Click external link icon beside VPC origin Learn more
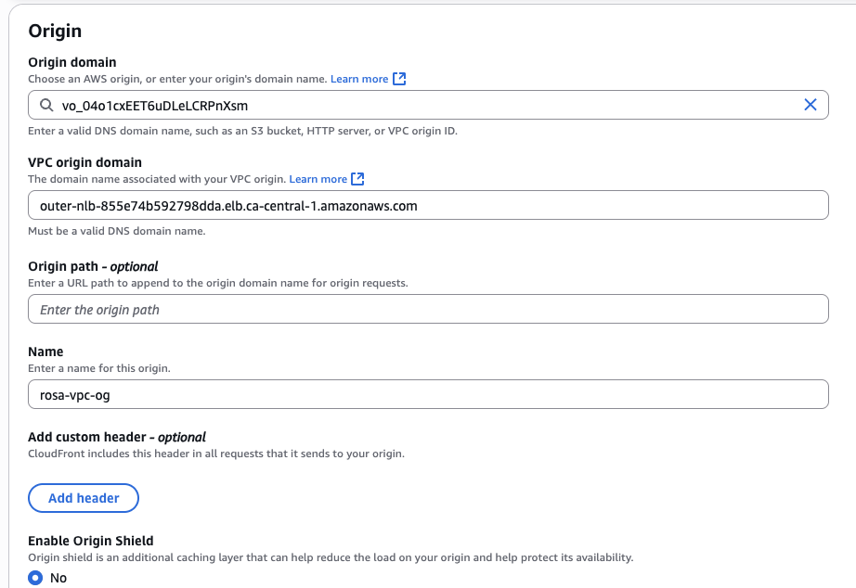Screen dimensions: 856x588 tap(357, 179)
